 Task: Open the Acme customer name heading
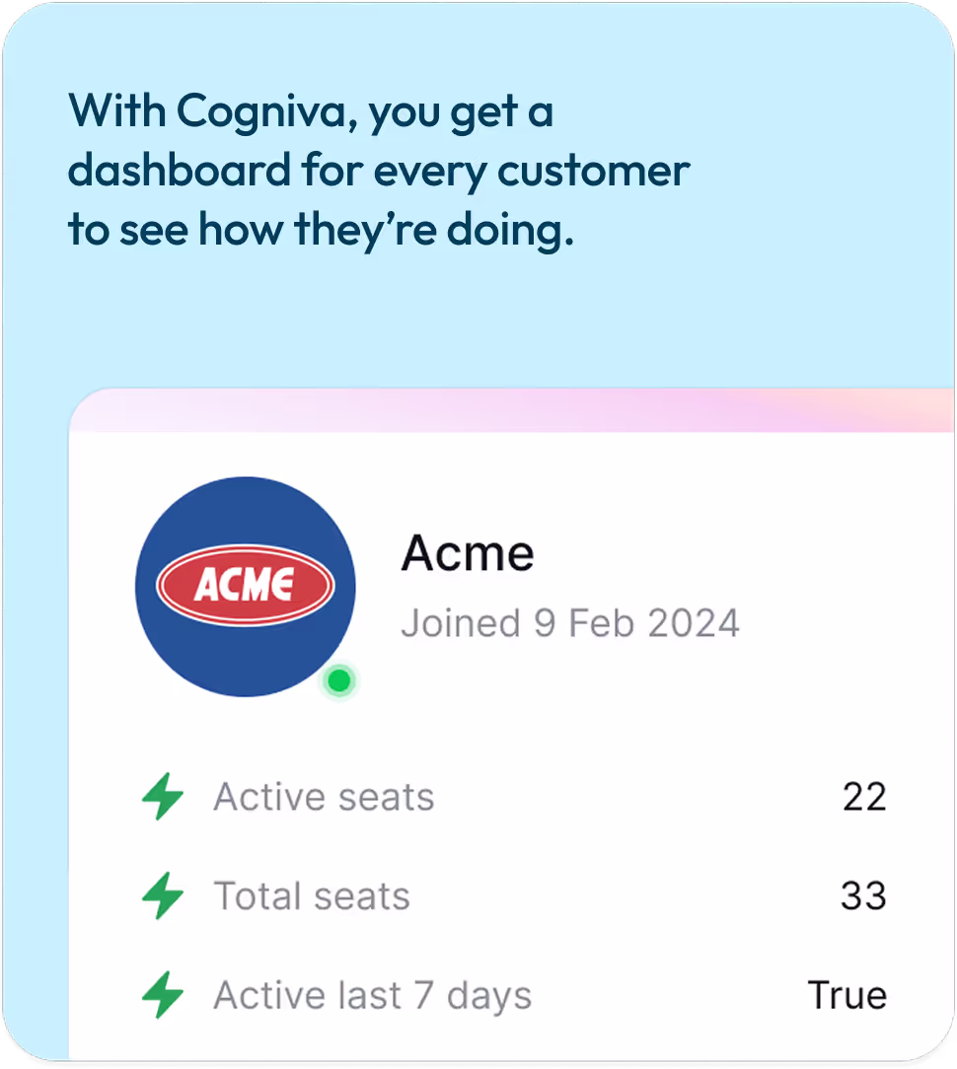click(468, 553)
